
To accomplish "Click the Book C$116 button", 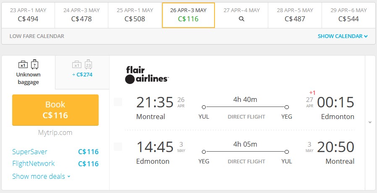I will [x=55, y=110].
